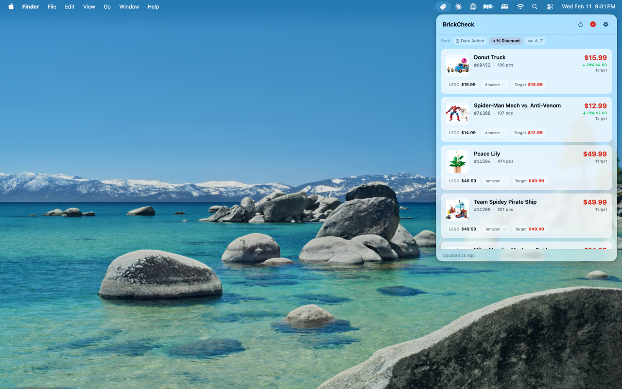Viewport: 622px width, 389px height.
Task: Open the Window menu
Action: [129, 7]
